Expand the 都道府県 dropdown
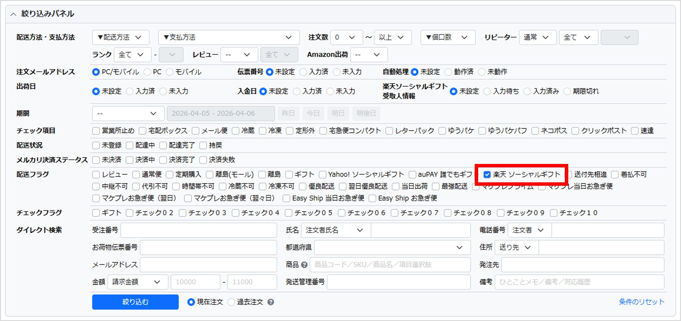This screenshot has height=321, width=681. (x=392, y=247)
